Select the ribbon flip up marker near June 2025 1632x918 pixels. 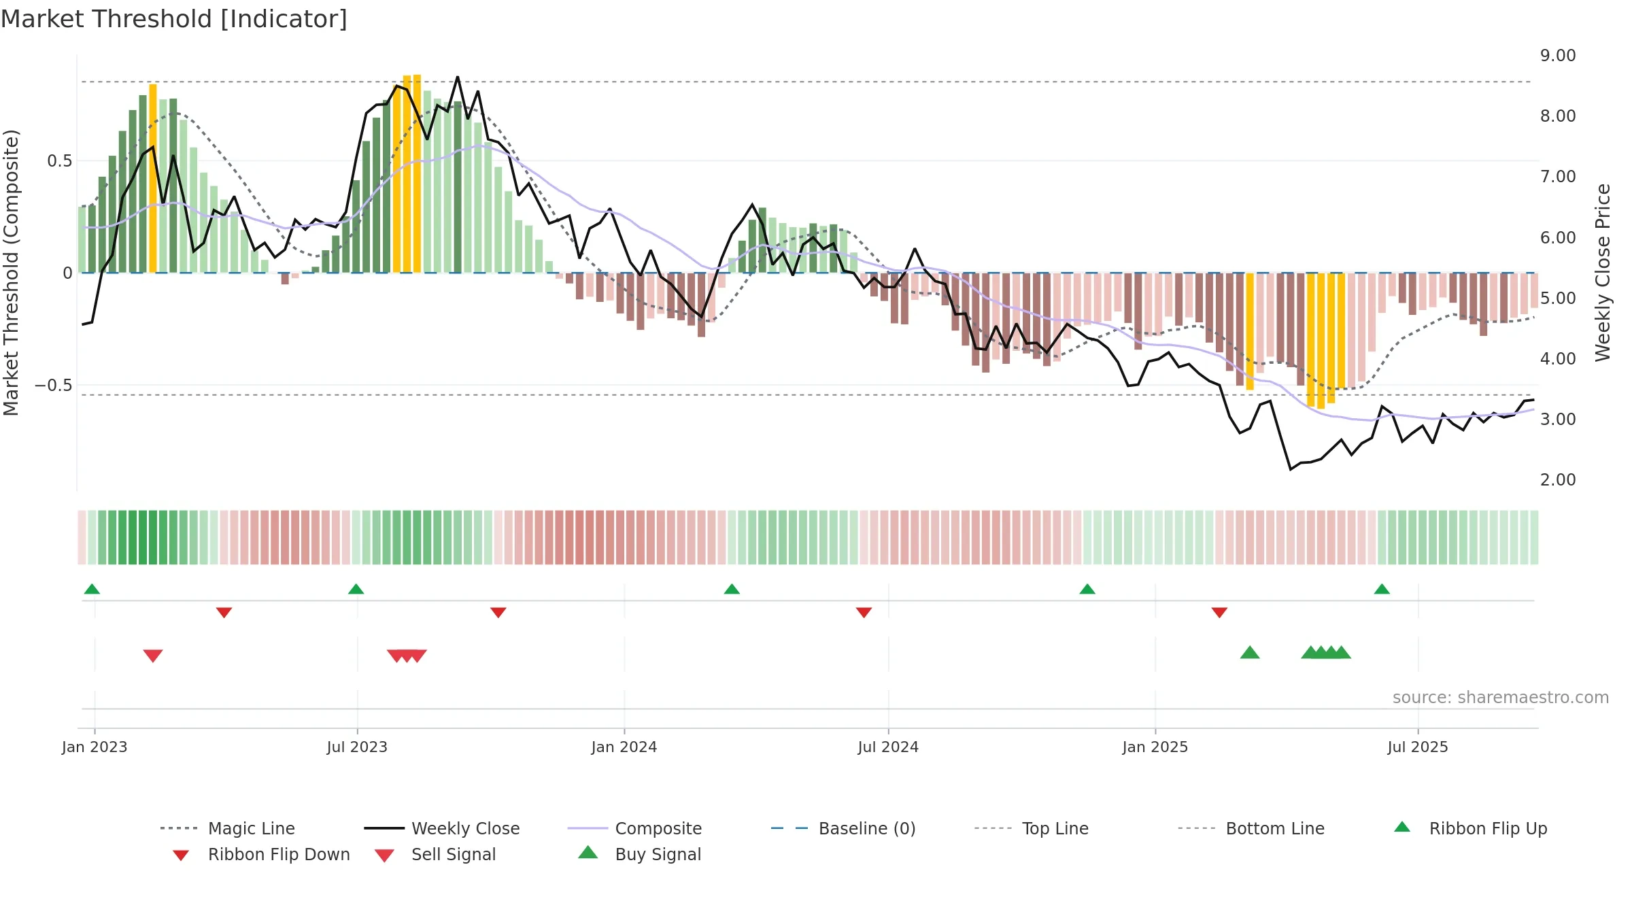[1382, 589]
